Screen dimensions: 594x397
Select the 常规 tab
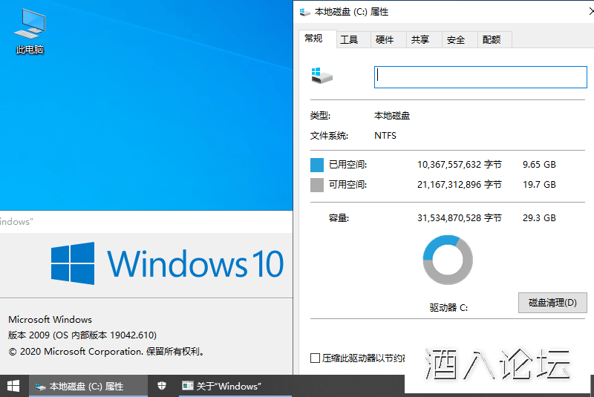click(x=318, y=39)
